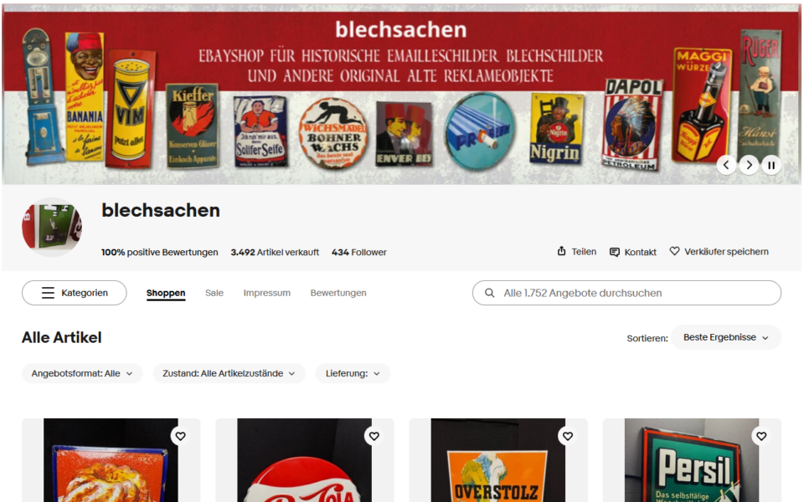Switch to the Sale tab
Viewport: 804px width, 502px height.
tap(214, 293)
